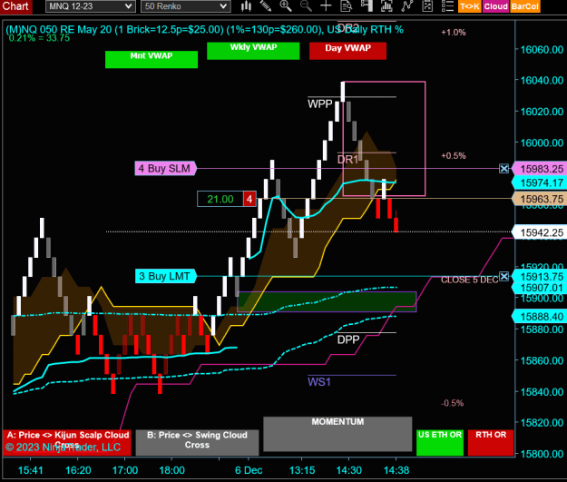Click the DPP pivot label
The image size is (567, 482).
coord(348,339)
